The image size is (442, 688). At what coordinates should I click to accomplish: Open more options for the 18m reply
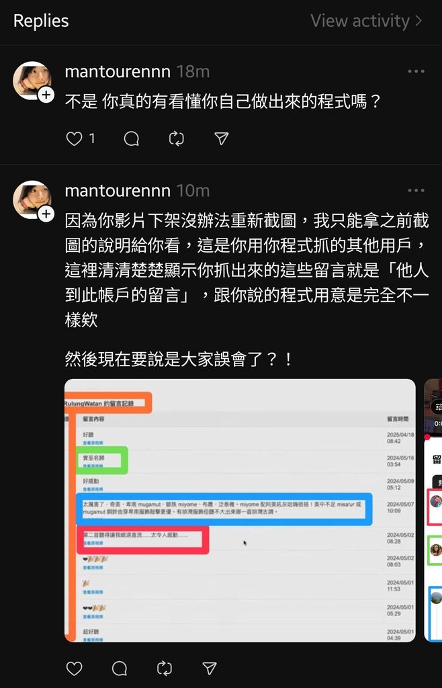pos(416,71)
